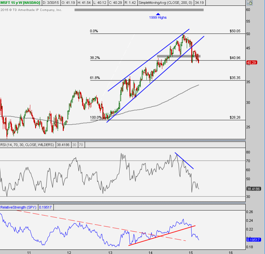Click year 13 on the time axis
The height and width of the screenshot is (254, 265).
(110, 251)
